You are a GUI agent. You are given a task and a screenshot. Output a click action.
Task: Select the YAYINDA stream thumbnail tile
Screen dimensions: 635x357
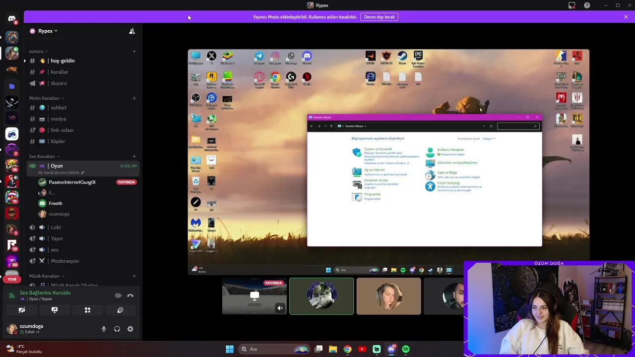coord(254,296)
